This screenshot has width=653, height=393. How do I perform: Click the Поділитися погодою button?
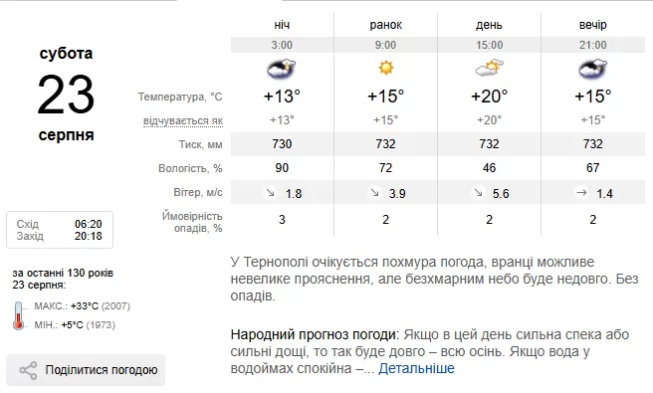[86, 370]
